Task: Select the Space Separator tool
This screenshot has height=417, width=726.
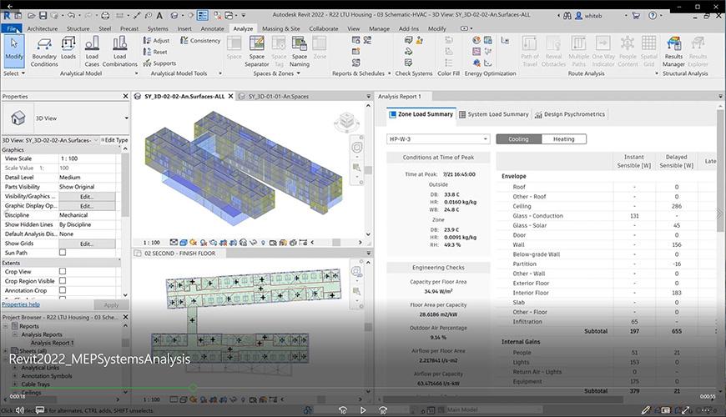Action: (256, 52)
